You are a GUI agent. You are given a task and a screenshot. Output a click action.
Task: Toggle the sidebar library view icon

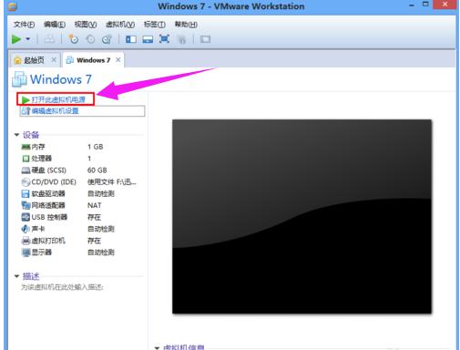coord(131,39)
